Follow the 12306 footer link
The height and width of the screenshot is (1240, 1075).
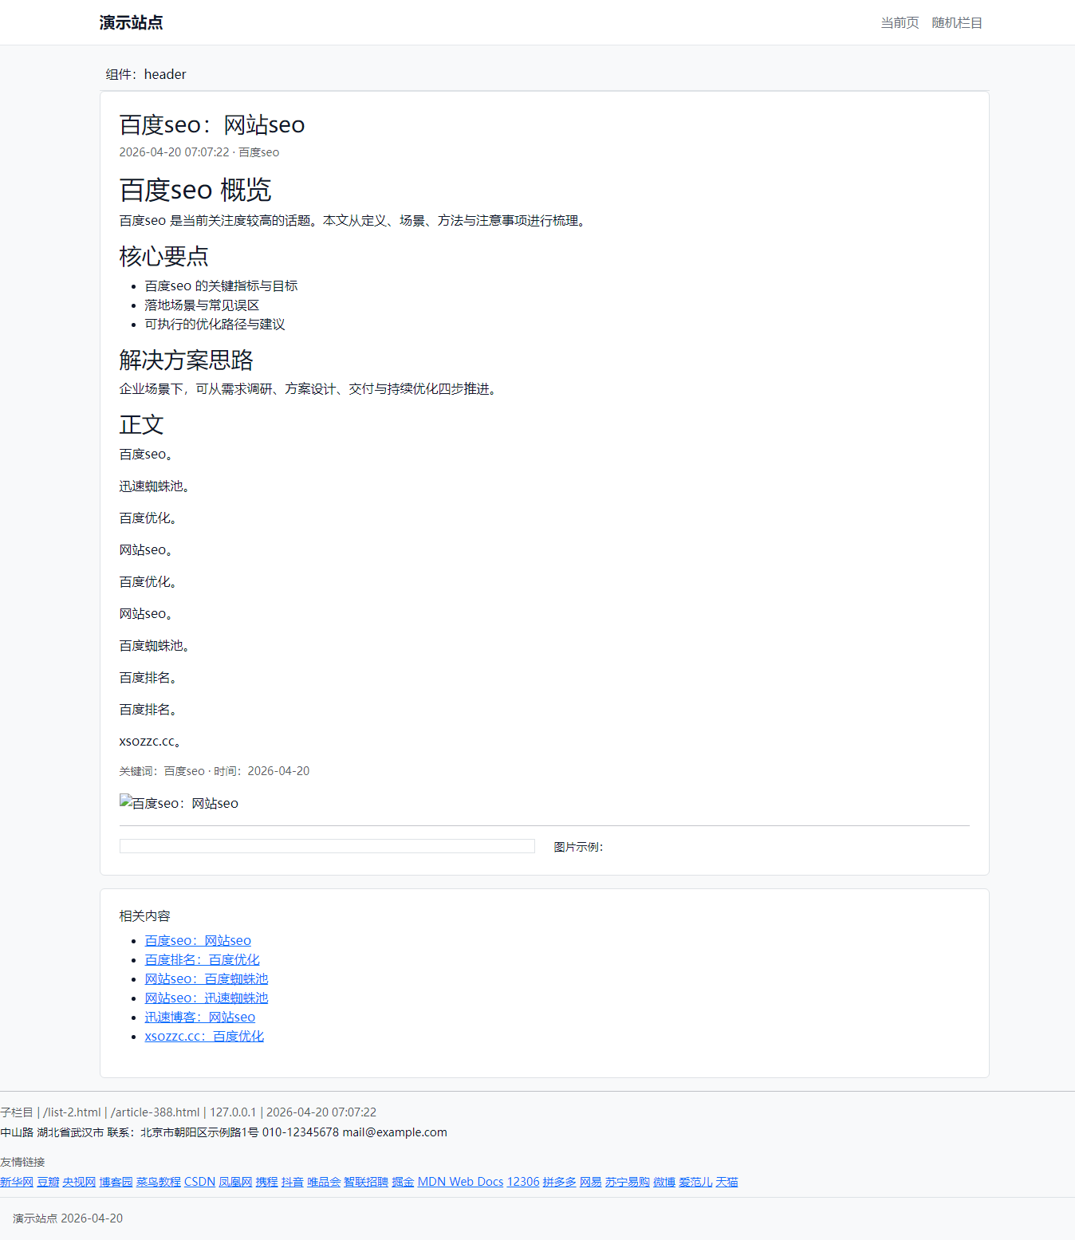(523, 1182)
